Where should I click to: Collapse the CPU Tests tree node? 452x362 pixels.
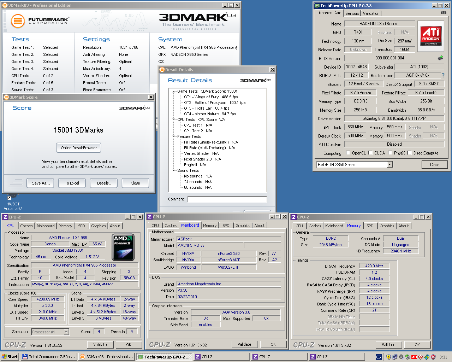pyautogui.click(x=174, y=119)
